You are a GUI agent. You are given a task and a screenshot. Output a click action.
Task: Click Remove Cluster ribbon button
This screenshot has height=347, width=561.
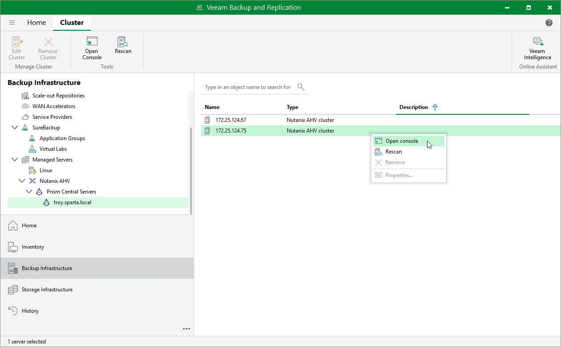pyautogui.click(x=48, y=48)
